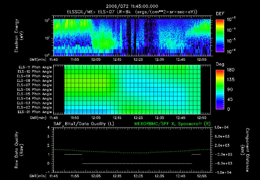Click the 'DEF' colorbar label
The width and height of the screenshot is (260, 180).
(220, 14)
